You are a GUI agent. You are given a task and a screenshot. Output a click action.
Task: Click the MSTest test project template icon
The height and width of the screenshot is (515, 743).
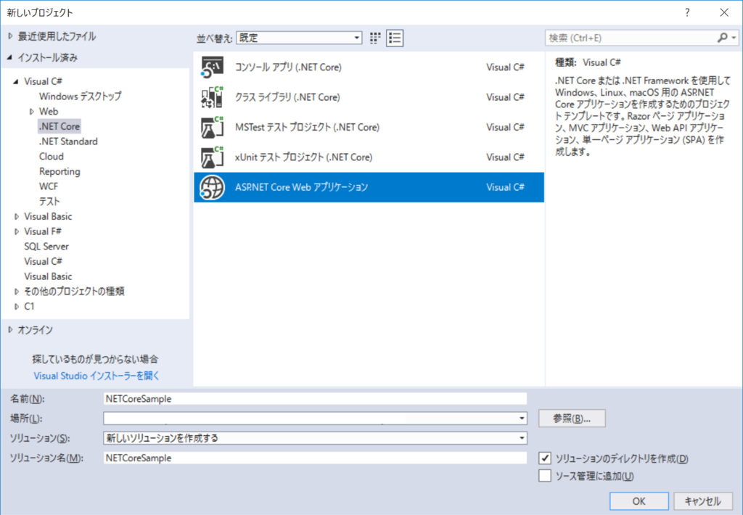coord(212,127)
